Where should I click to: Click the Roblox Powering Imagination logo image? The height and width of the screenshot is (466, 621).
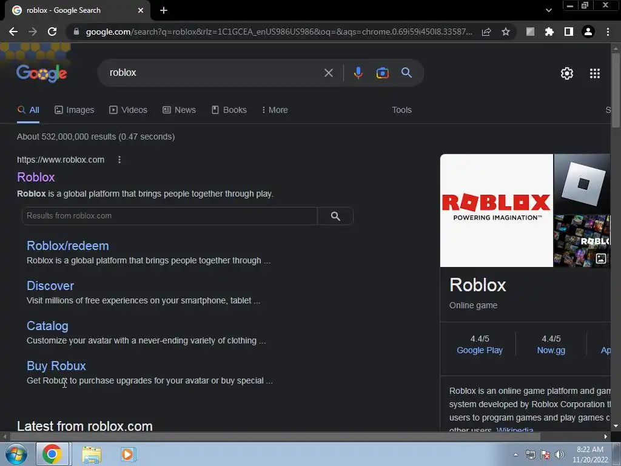point(497,211)
